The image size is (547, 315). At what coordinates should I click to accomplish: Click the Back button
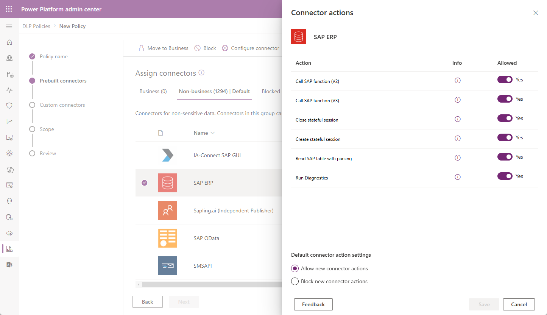[148, 302]
